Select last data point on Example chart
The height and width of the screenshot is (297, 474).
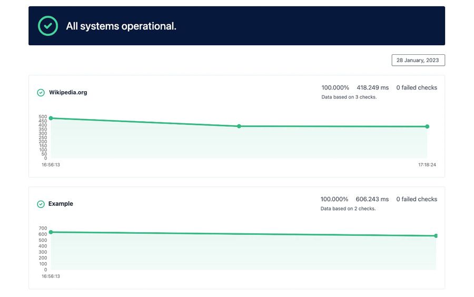(x=436, y=236)
